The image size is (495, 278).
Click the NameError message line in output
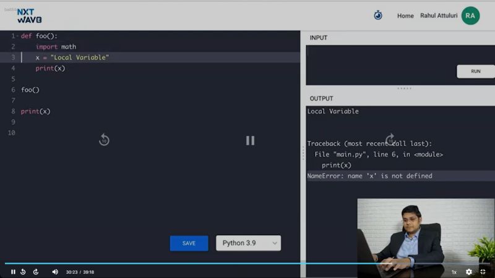369,176
